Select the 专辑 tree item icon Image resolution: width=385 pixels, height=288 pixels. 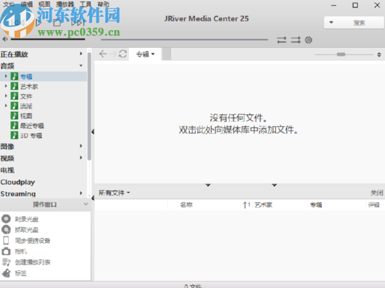click(14, 76)
